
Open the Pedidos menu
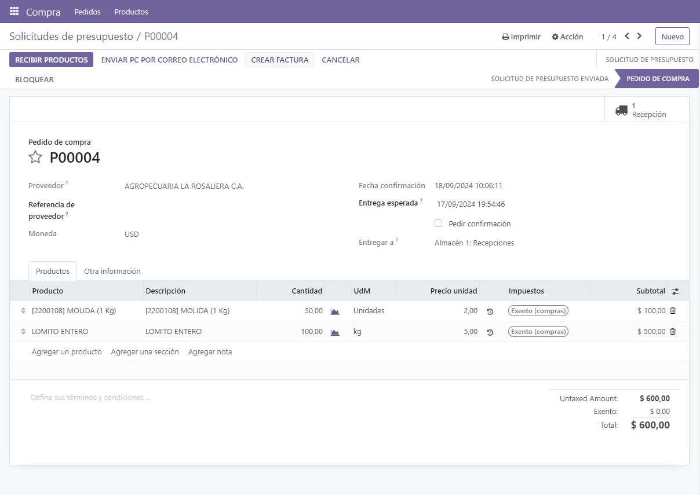click(87, 12)
